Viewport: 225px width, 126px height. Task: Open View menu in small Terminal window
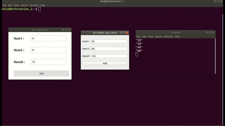(x=150, y=36)
